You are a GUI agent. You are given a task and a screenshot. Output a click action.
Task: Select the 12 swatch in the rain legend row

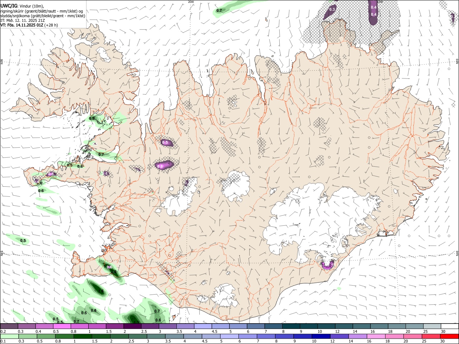(339, 336)
